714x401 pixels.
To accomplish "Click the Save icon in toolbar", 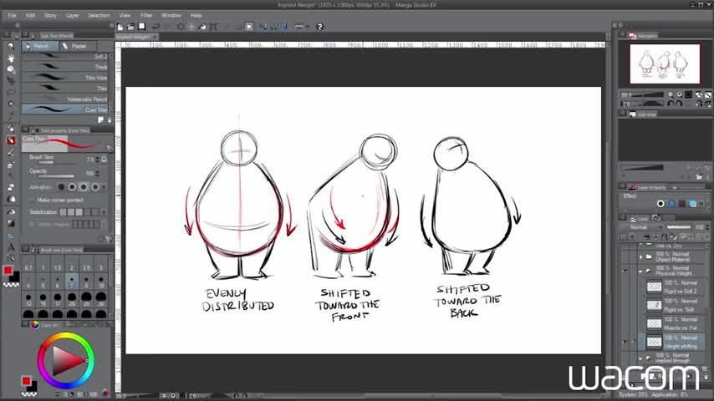I will tap(142, 27).
